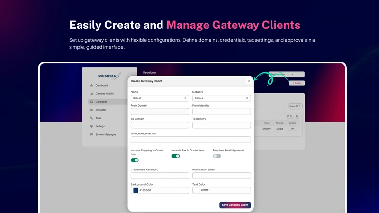Open System Messages in the sidebar
Image resolution: width=379 pixels, height=213 pixels.
[x=105, y=134]
